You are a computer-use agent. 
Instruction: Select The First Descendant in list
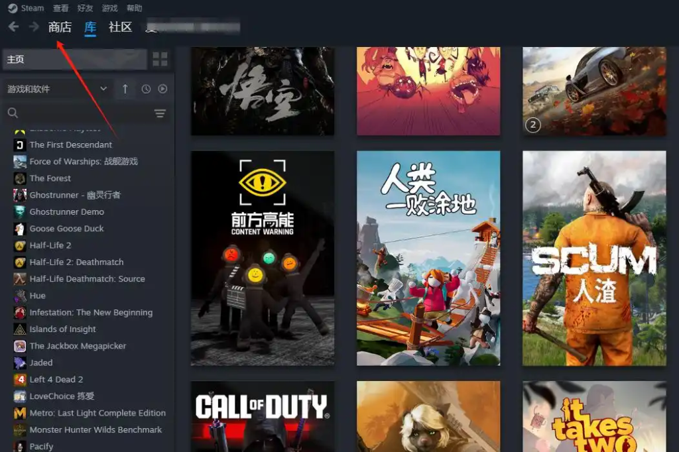70,144
